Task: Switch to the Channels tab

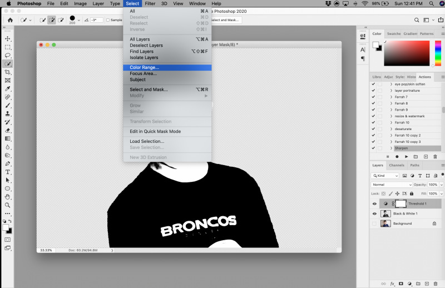Action: coord(397,166)
